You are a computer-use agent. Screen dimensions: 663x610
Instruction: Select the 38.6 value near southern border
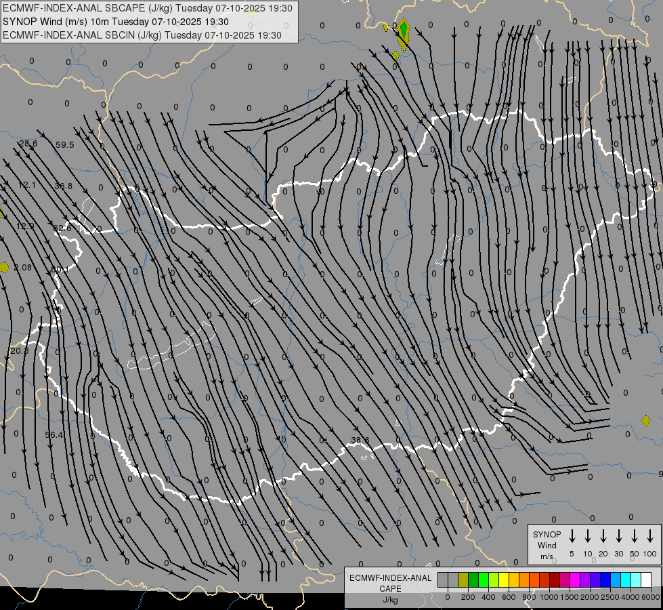[x=360, y=441]
